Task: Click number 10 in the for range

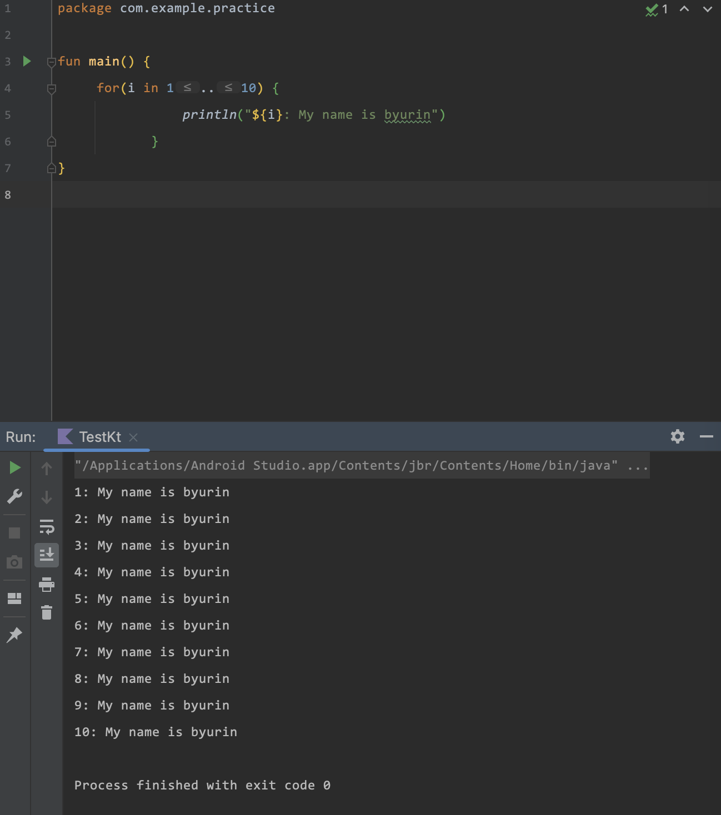Action: coord(248,88)
